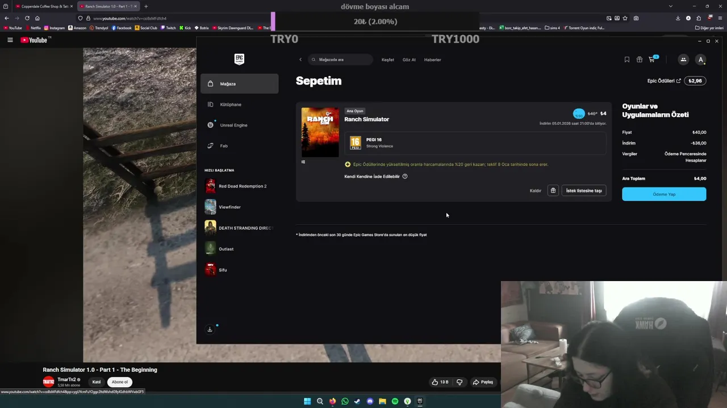Open a new browser tab
727x408 pixels.
point(146,6)
